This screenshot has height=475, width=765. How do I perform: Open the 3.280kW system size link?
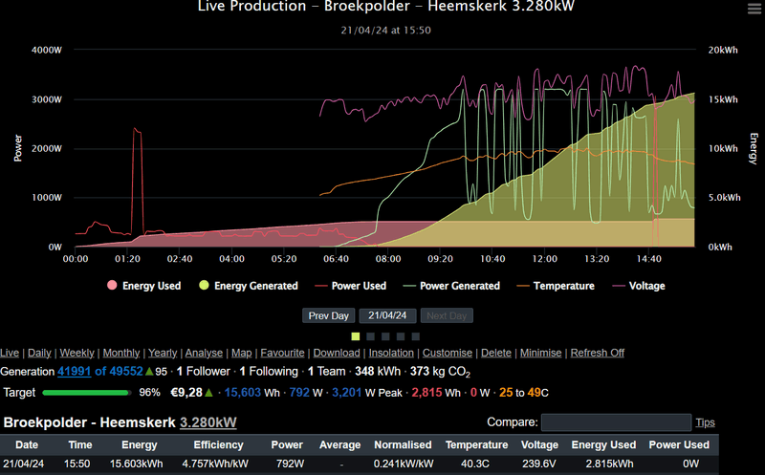point(208,422)
